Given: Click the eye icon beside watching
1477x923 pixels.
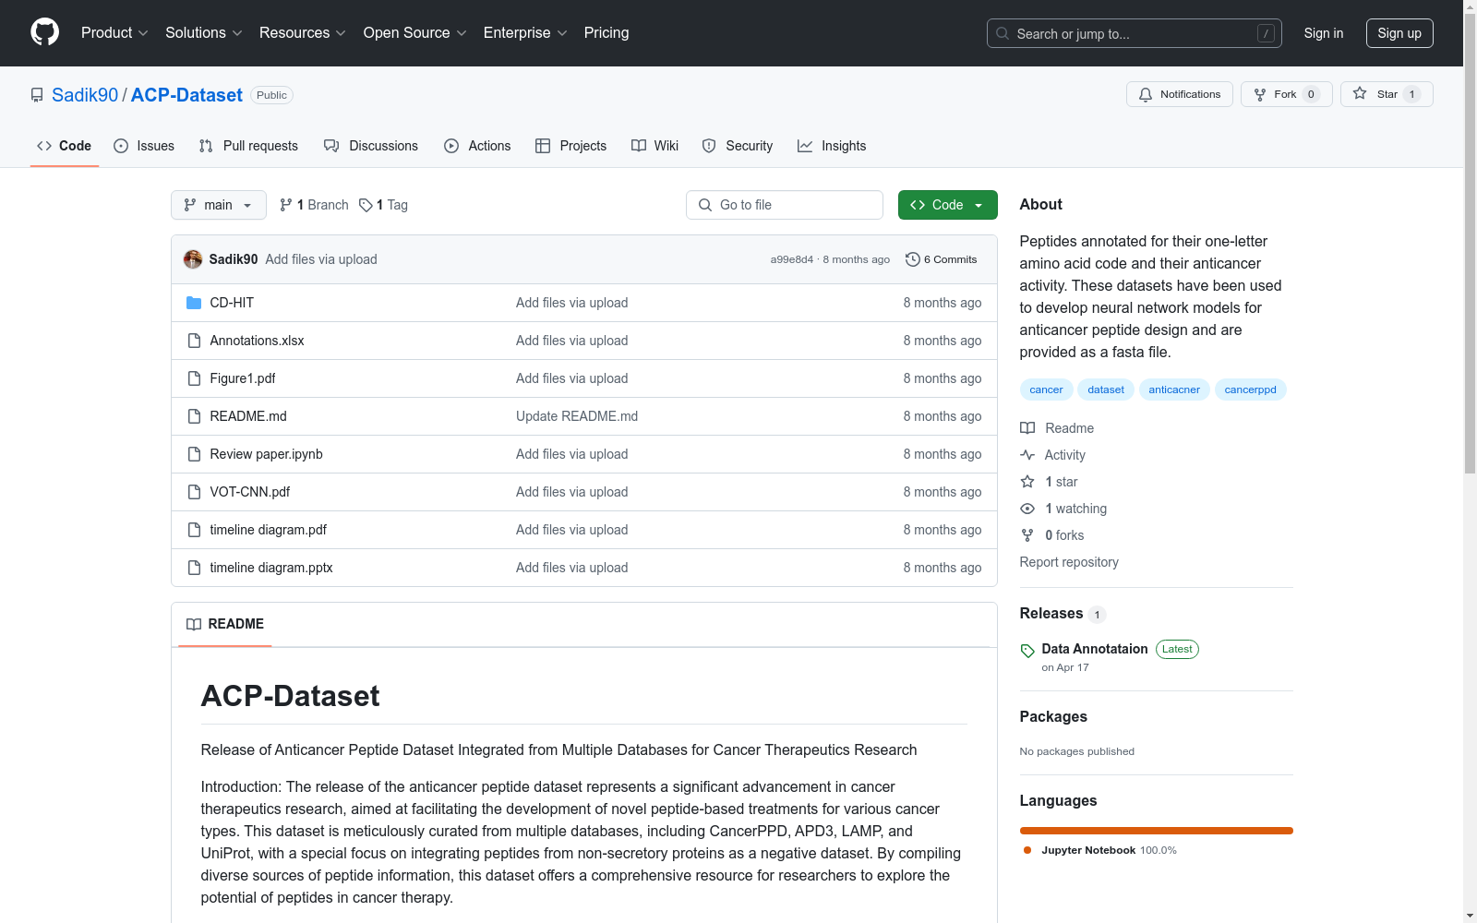Looking at the screenshot, I should tap(1027, 509).
